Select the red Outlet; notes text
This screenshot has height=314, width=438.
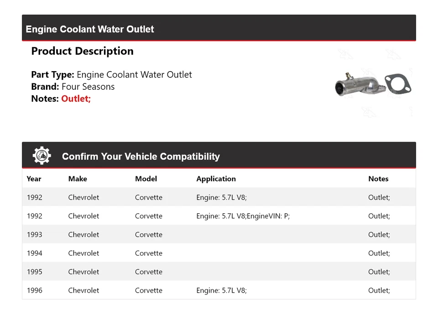pos(76,98)
